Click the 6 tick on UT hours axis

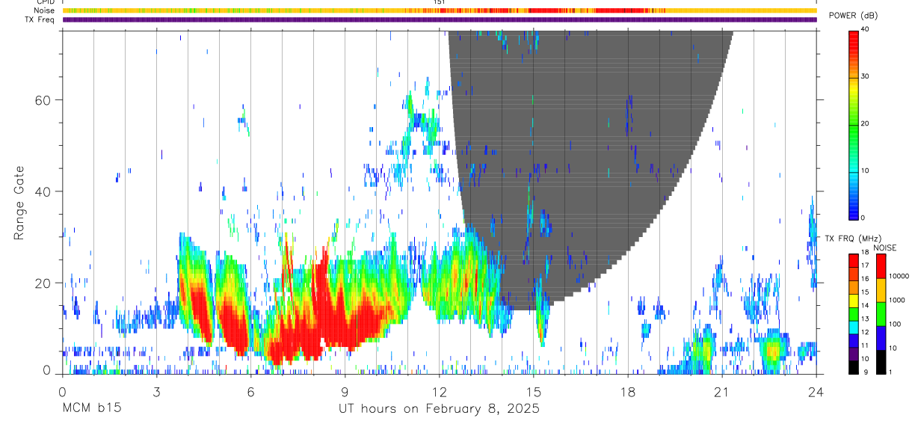[x=250, y=391]
